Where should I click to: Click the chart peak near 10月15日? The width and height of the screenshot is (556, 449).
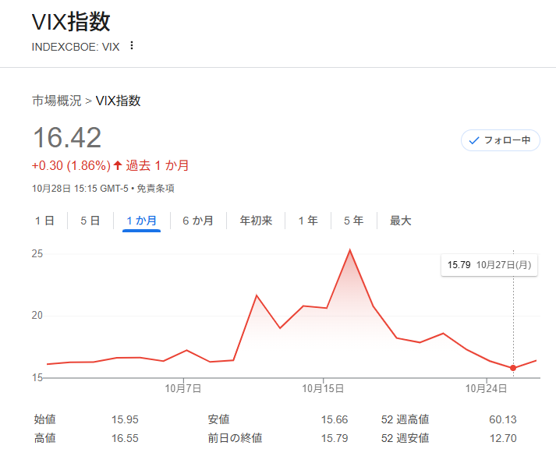tap(350, 250)
